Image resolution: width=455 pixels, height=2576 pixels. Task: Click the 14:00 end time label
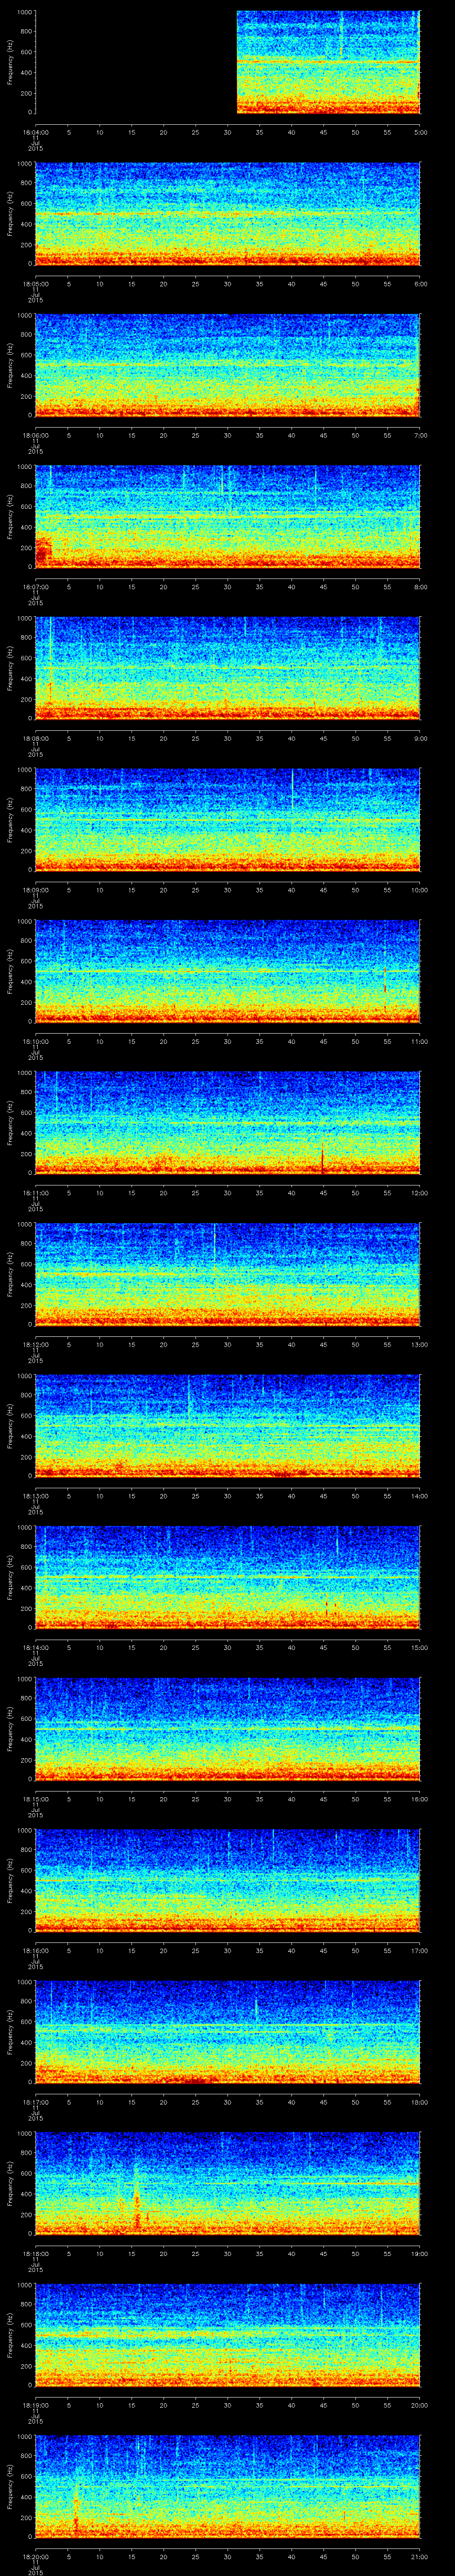click(419, 1496)
